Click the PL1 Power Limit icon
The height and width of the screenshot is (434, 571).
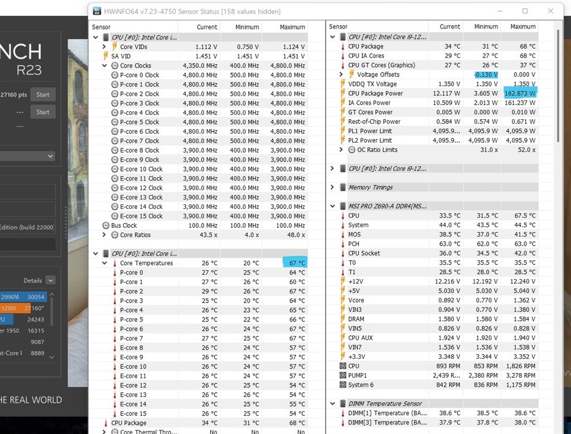[343, 131]
